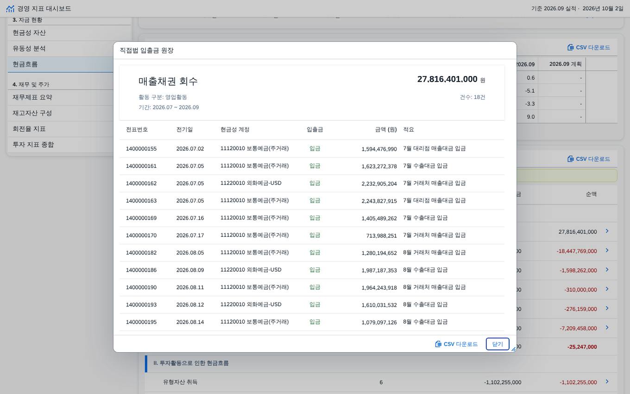Click the 적요 column header
630x394 pixels.
tap(409, 130)
